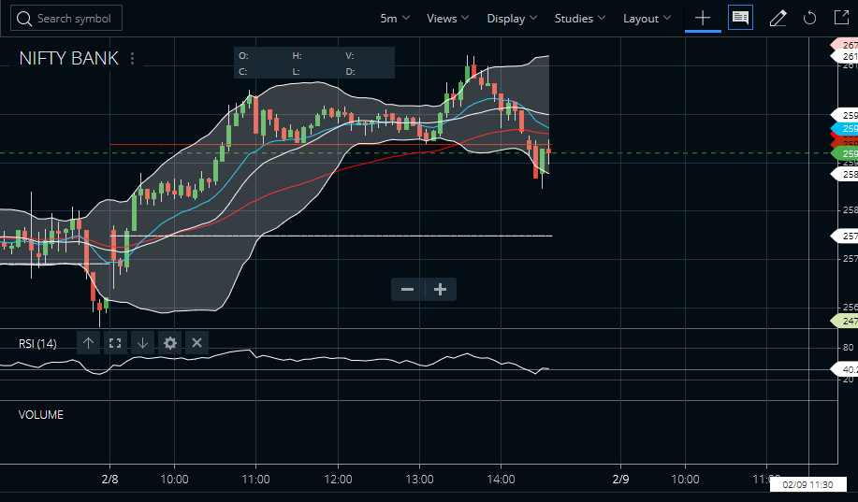The width and height of the screenshot is (858, 502).
Task: Toggle the info tooltip panel icon
Action: 740,18
